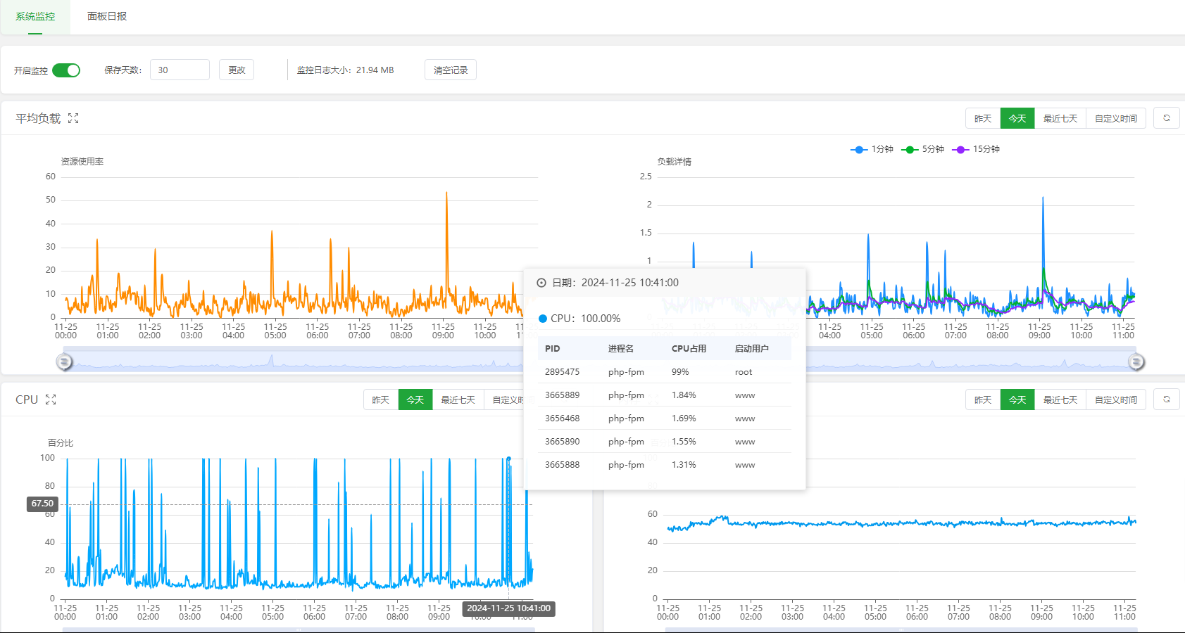Grab the left handle of 资源使用率 zoom slider

(x=64, y=362)
